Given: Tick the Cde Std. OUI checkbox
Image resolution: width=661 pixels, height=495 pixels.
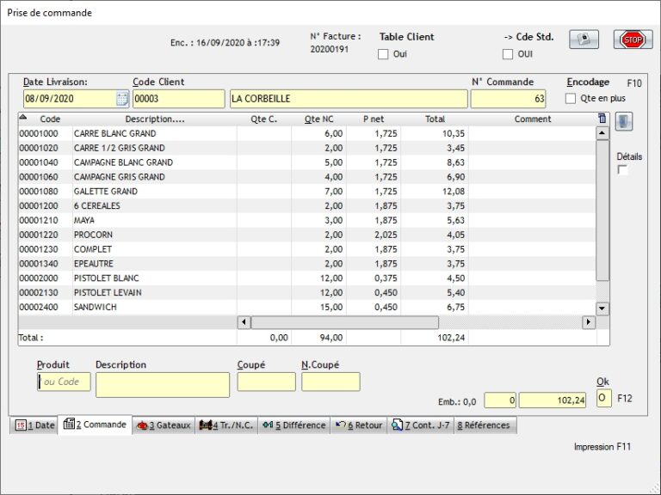Looking at the screenshot, I should pyautogui.click(x=508, y=55).
